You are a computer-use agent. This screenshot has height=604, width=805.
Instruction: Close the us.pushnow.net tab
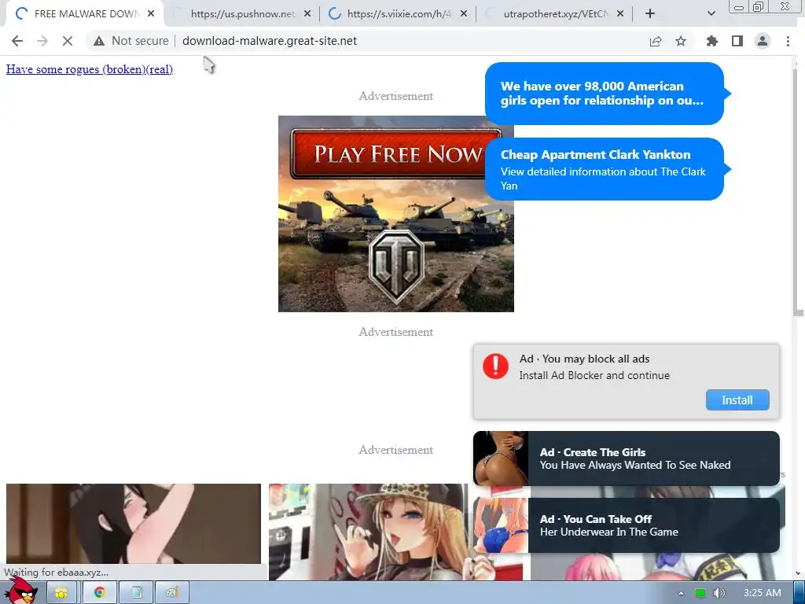(307, 14)
